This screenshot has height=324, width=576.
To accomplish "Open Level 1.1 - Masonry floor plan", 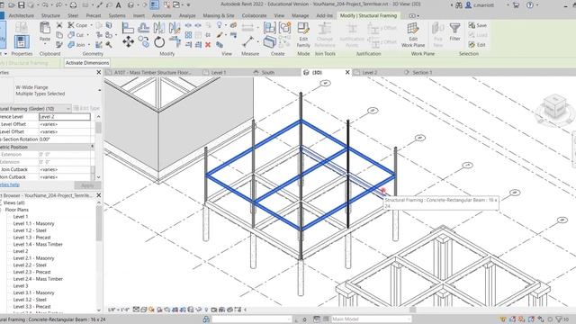I will (33, 224).
